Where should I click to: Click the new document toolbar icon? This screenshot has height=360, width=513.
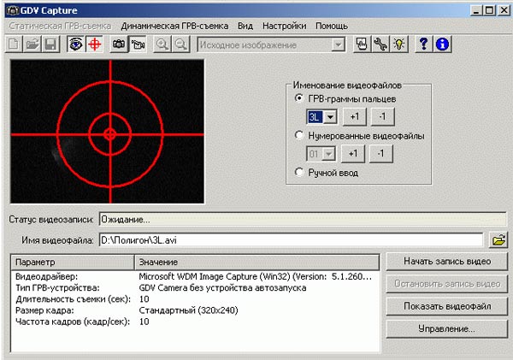[x=14, y=44]
